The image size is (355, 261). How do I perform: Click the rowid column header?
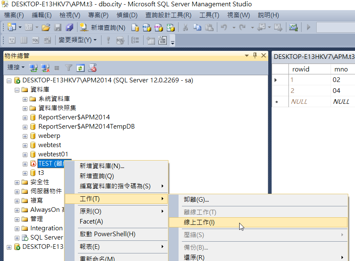pos(310,69)
